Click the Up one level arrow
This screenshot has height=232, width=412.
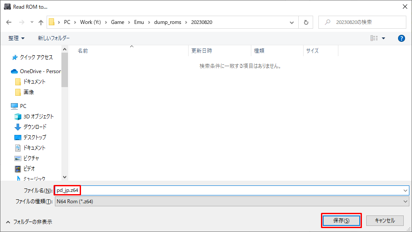41,22
